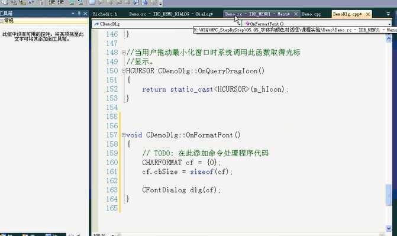This screenshot has height=236, width=397.
Task: Expand the CDemoDlg class list arrow
Action: click(x=239, y=24)
